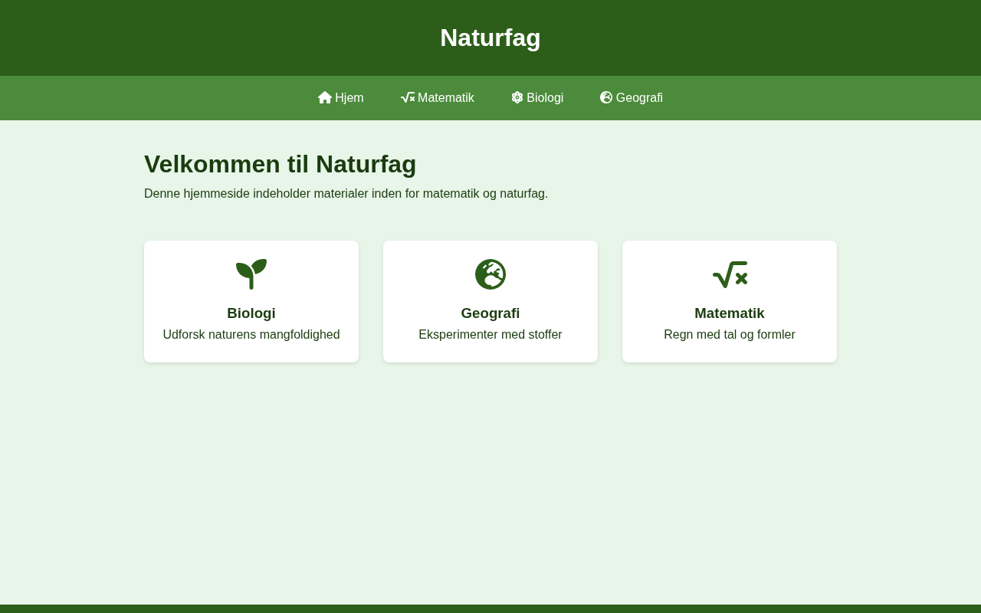Select the Biologi card heading
Screen dimensions: 981x613
coord(251,313)
